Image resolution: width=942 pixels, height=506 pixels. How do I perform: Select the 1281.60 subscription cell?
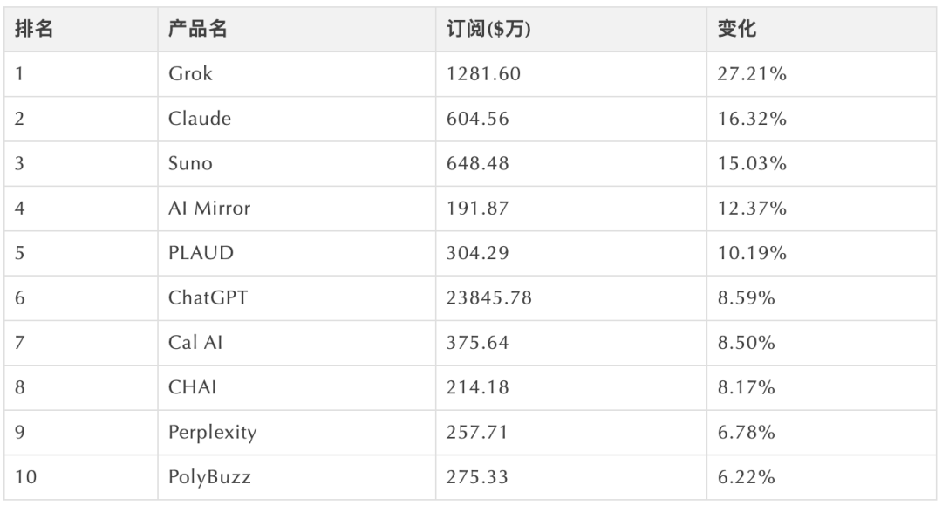483,74
